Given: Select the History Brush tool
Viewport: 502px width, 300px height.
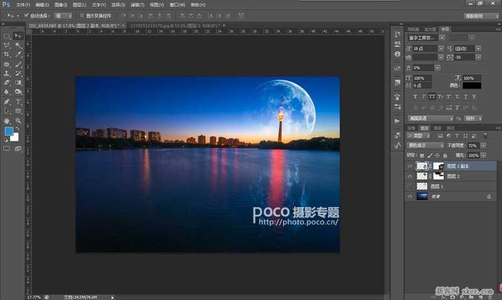Looking at the screenshot, I should tap(18, 73).
